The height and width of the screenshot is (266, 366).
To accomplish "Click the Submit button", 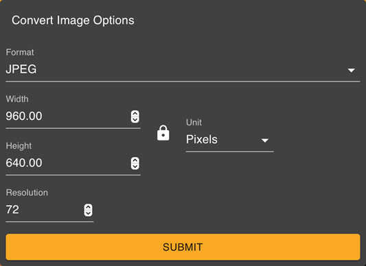I will click(x=183, y=247).
